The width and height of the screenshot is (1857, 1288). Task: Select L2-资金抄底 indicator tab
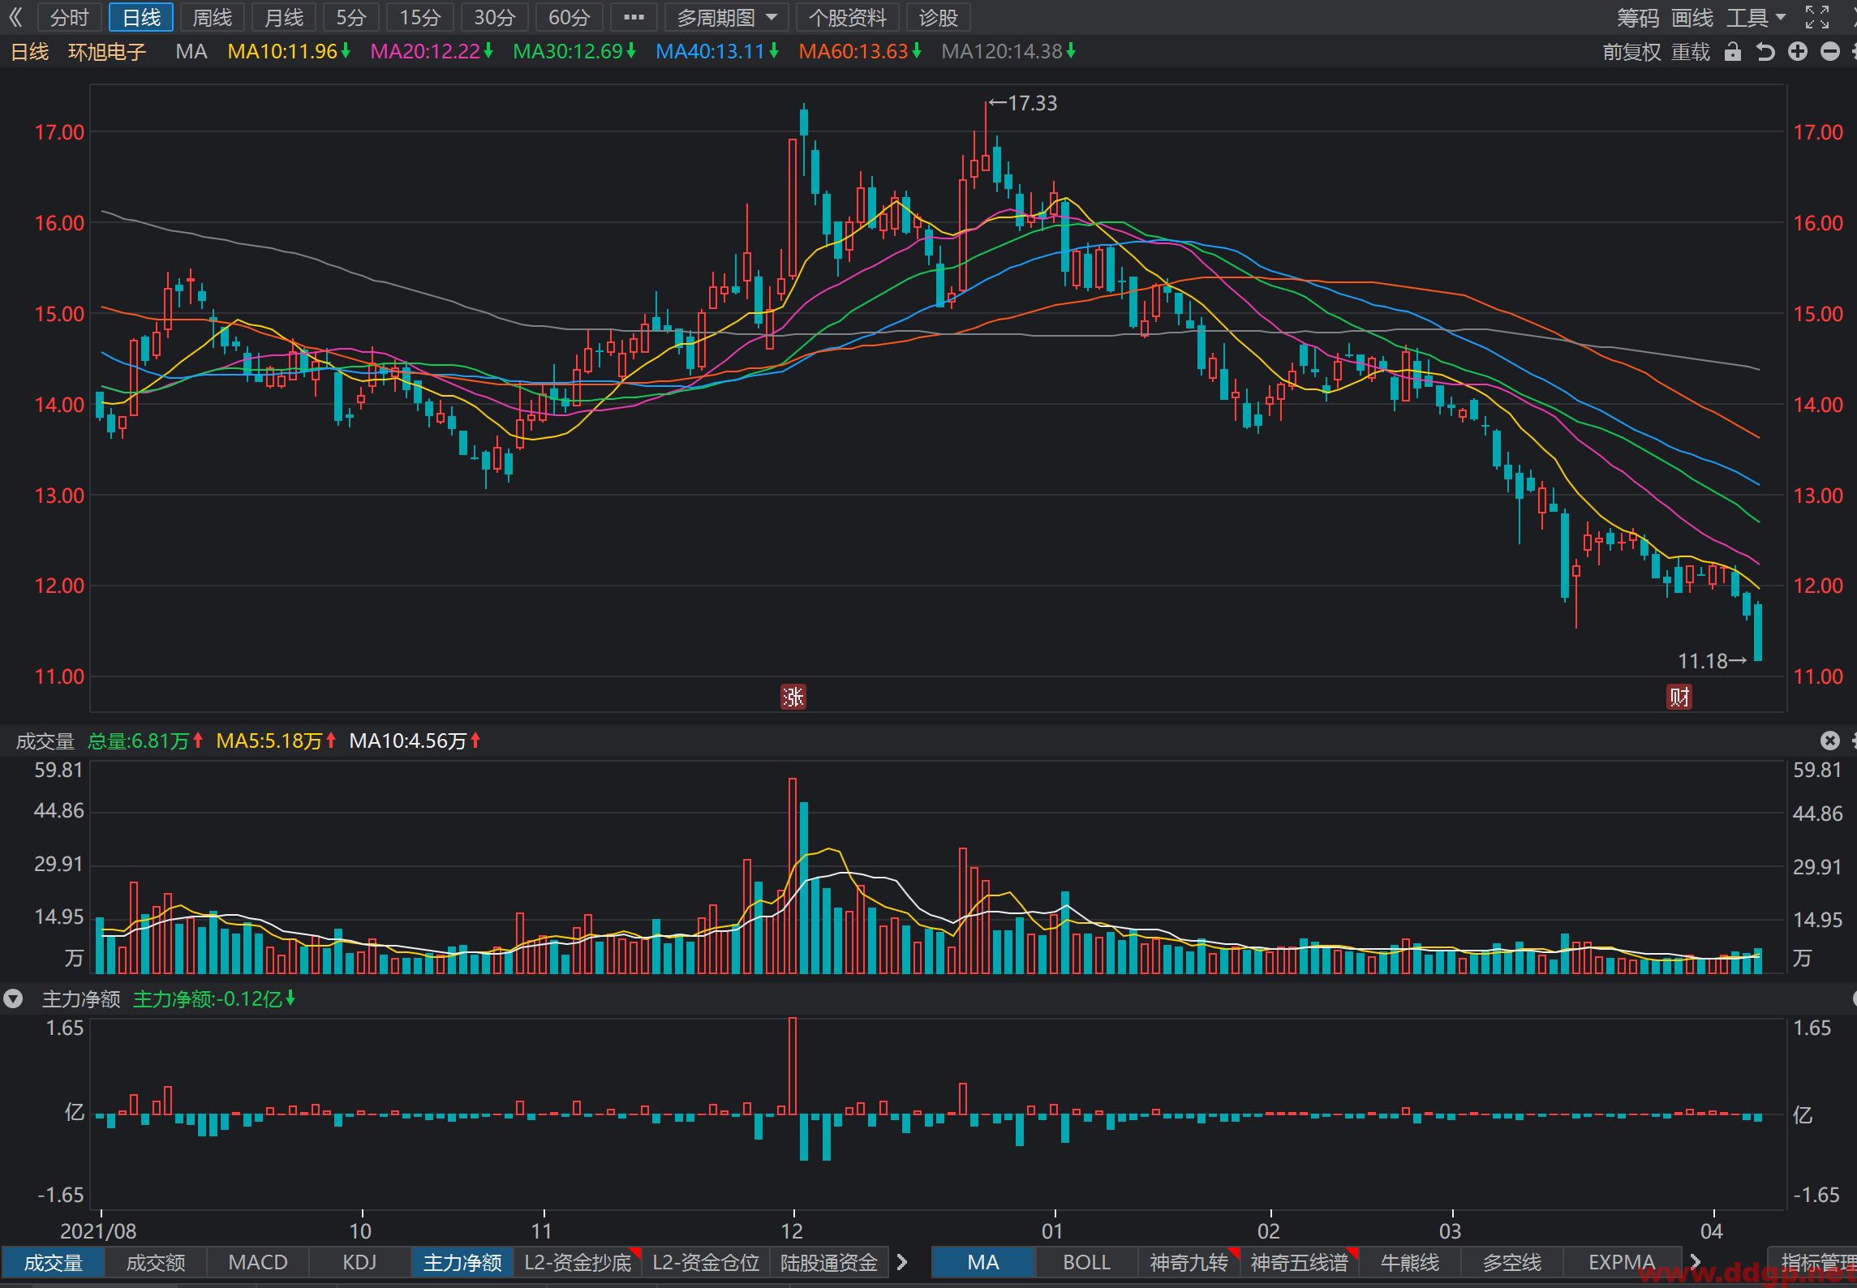[578, 1262]
